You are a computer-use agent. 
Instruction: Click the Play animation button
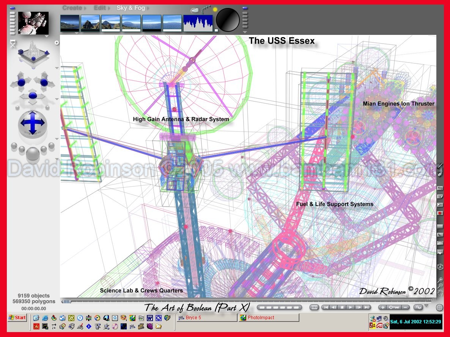350,307
